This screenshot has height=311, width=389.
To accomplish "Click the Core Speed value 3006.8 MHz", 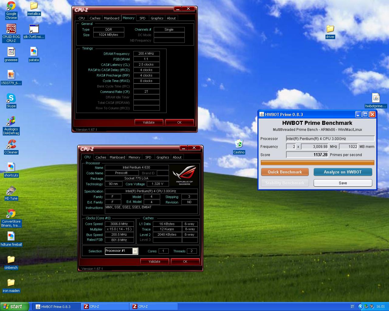I will [119, 224].
